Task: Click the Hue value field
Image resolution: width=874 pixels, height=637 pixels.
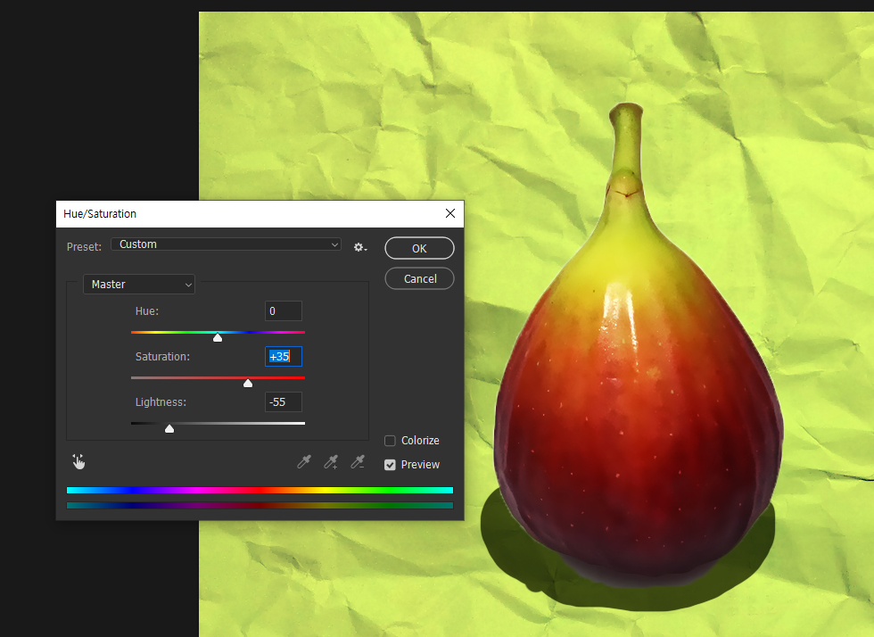Action: [284, 311]
